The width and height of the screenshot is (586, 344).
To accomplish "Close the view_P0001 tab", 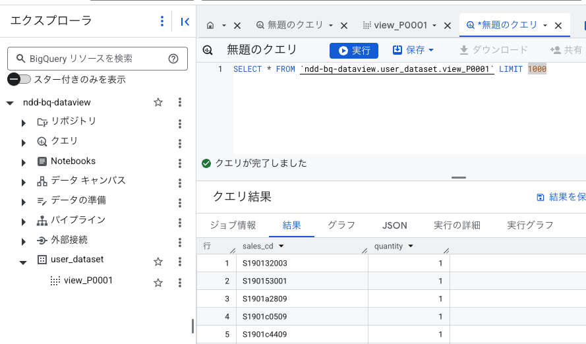I will pos(448,26).
